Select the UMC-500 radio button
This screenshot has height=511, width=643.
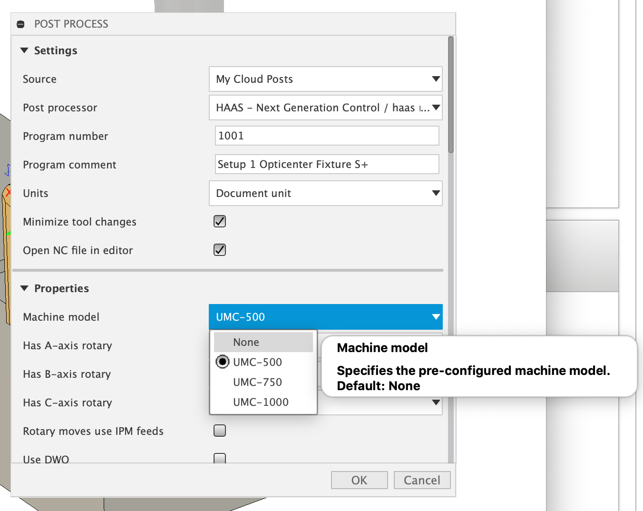[x=223, y=362]
